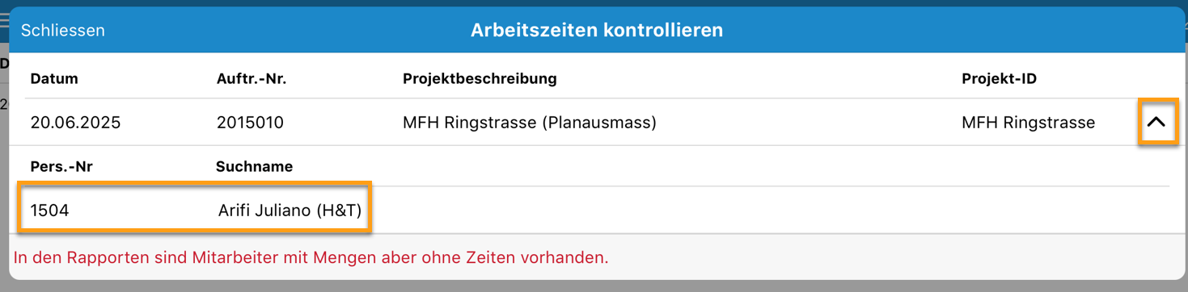
Task: Select the Projekt-ID column header
Action: tap(999, 79)
